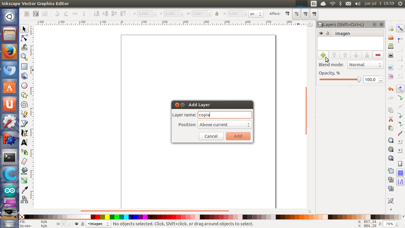405x228 pixels.
Task: Toggle the lock on imagen layer
Action: [x=328, y=34]
